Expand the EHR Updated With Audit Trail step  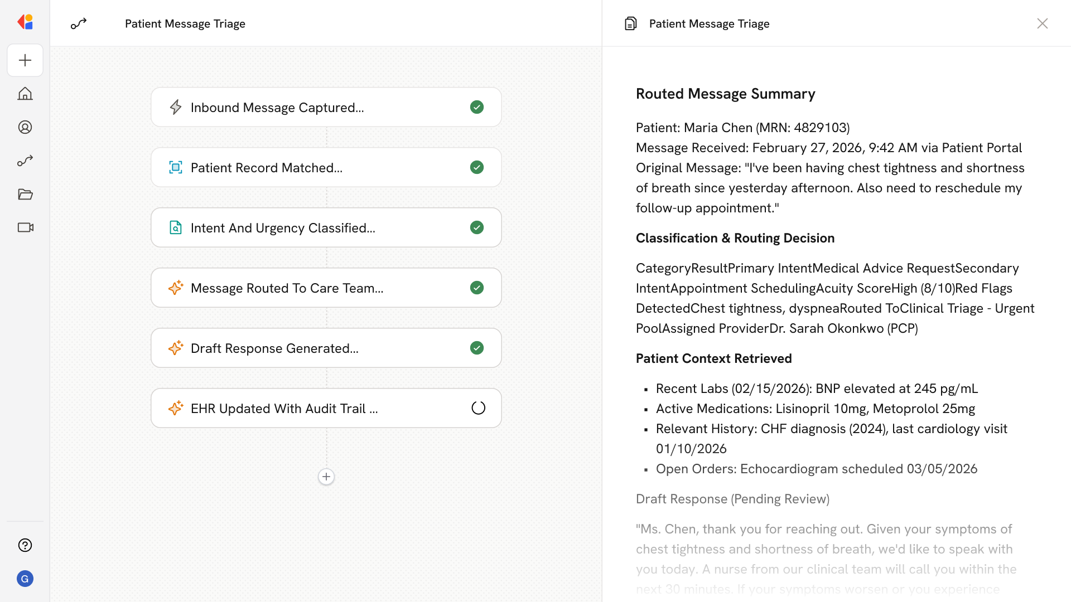pos(284,409)
